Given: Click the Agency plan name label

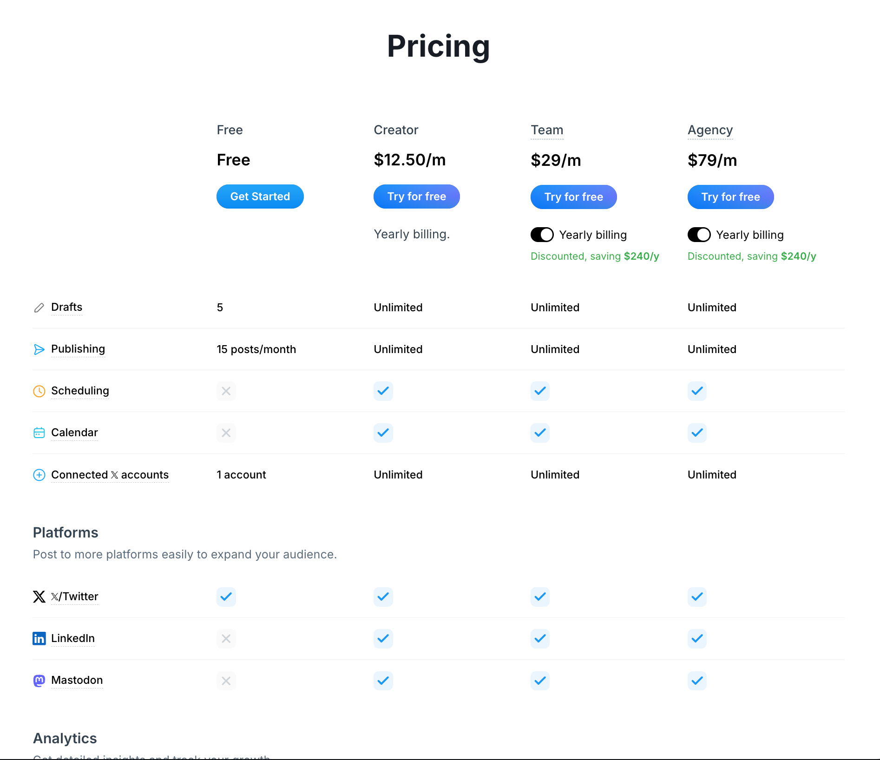Looking at the screenshot, I should click(710, 130).
